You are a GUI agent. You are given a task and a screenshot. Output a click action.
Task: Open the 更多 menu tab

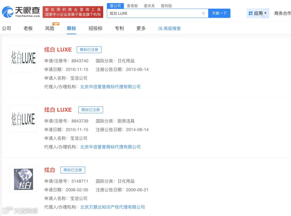point(141,28)
